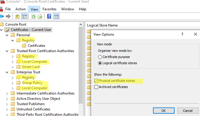
Task: Click the console tree scroll-up arrow
Action: coord(81,24)
